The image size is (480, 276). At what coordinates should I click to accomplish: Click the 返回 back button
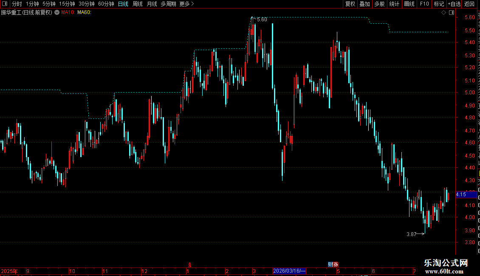[469, 4]
